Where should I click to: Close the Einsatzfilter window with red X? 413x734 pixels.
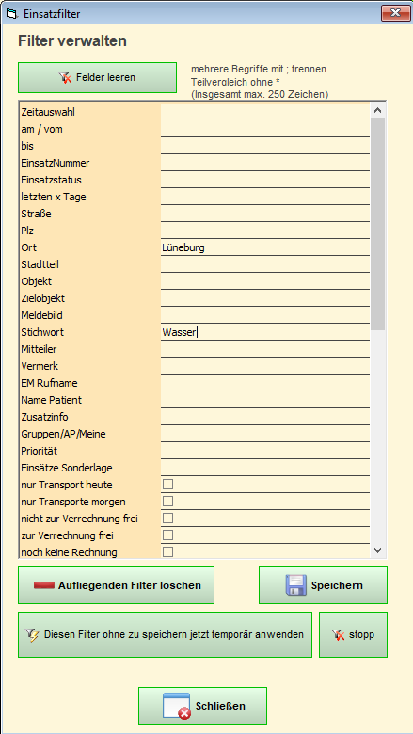point(396,13)
